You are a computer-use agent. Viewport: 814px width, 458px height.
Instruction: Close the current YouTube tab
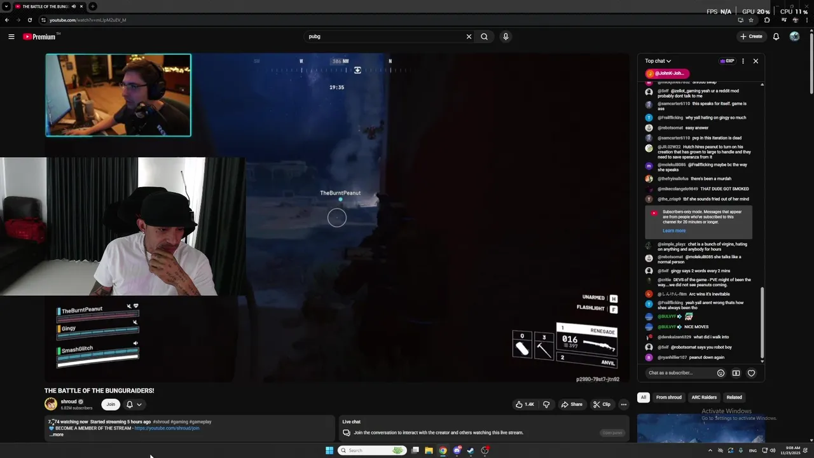point(82,6)
